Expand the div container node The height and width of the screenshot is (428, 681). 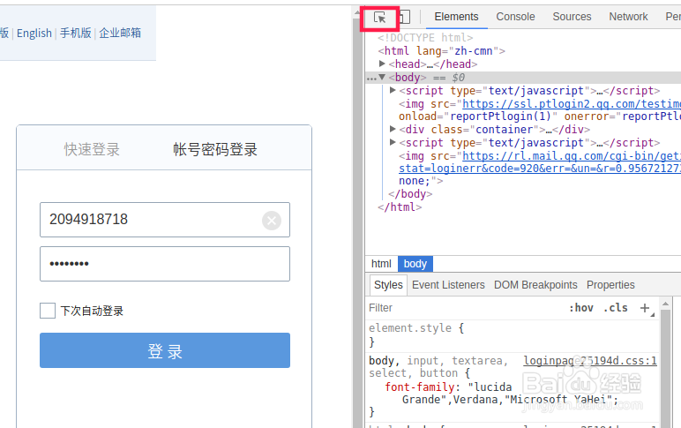click(x=393, y=129)
